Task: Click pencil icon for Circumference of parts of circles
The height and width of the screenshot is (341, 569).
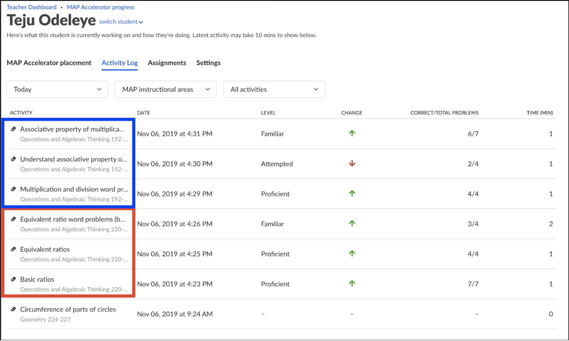Action: tap(13, 309)
